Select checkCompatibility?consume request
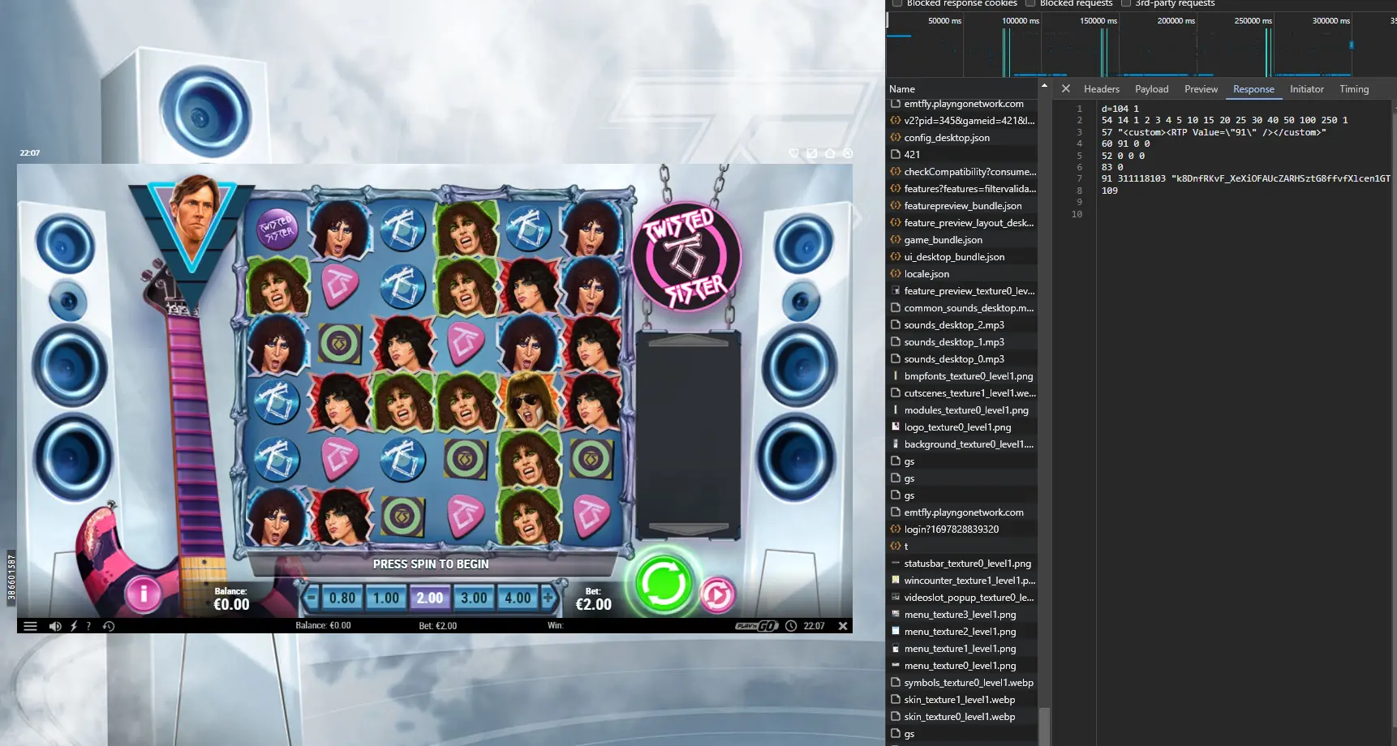Viewport: 1397px width, 746px height. [x=963, y=172]
